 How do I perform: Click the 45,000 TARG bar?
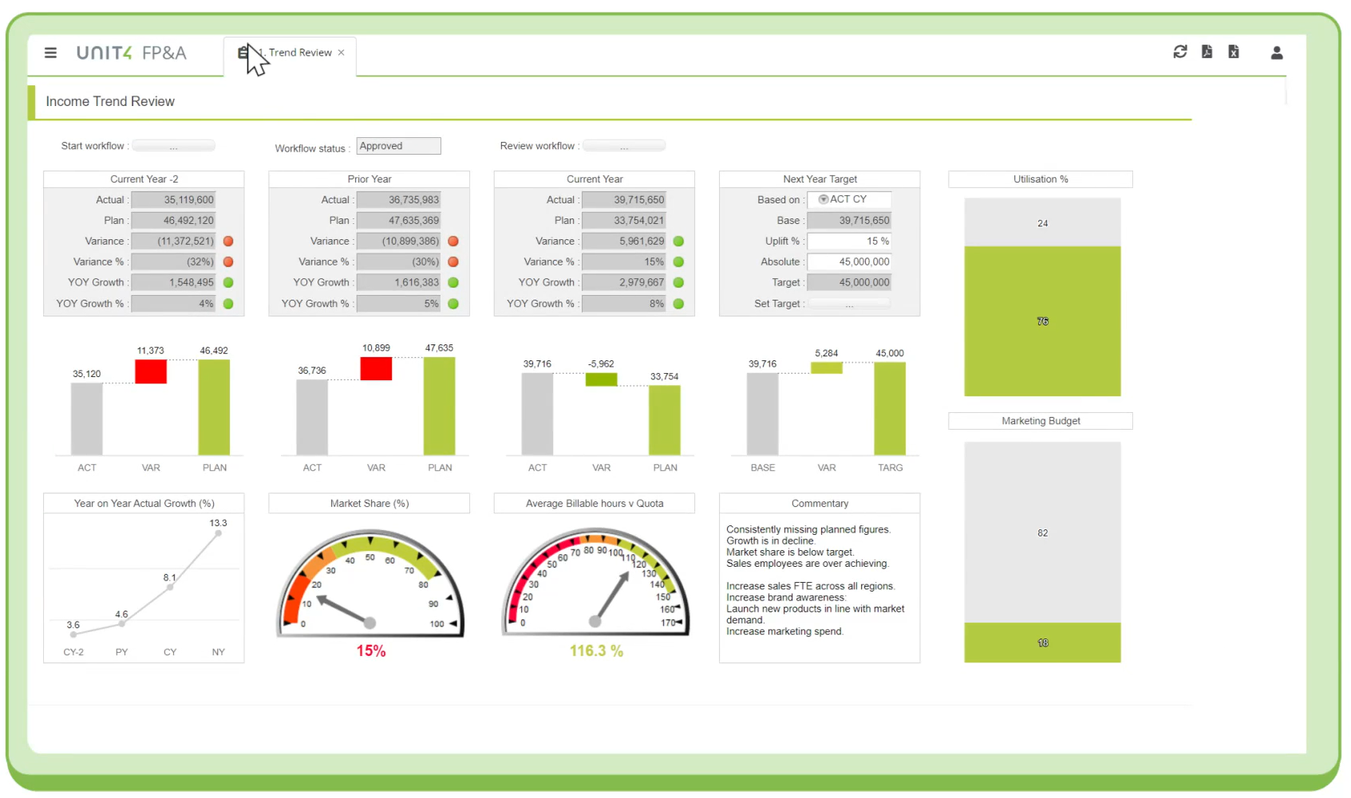[890, 408]
